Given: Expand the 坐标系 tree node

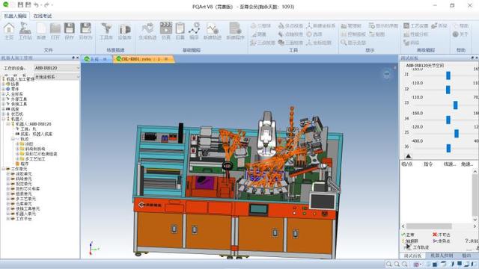Looking at the screenshot, I should pyautogui.click(x=3, y=94).
